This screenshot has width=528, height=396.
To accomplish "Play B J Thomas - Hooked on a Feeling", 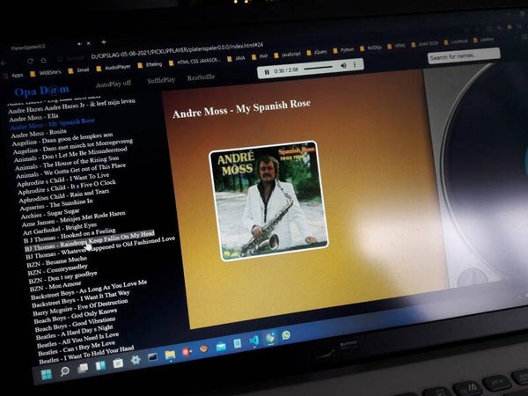I will click(70, 235).
